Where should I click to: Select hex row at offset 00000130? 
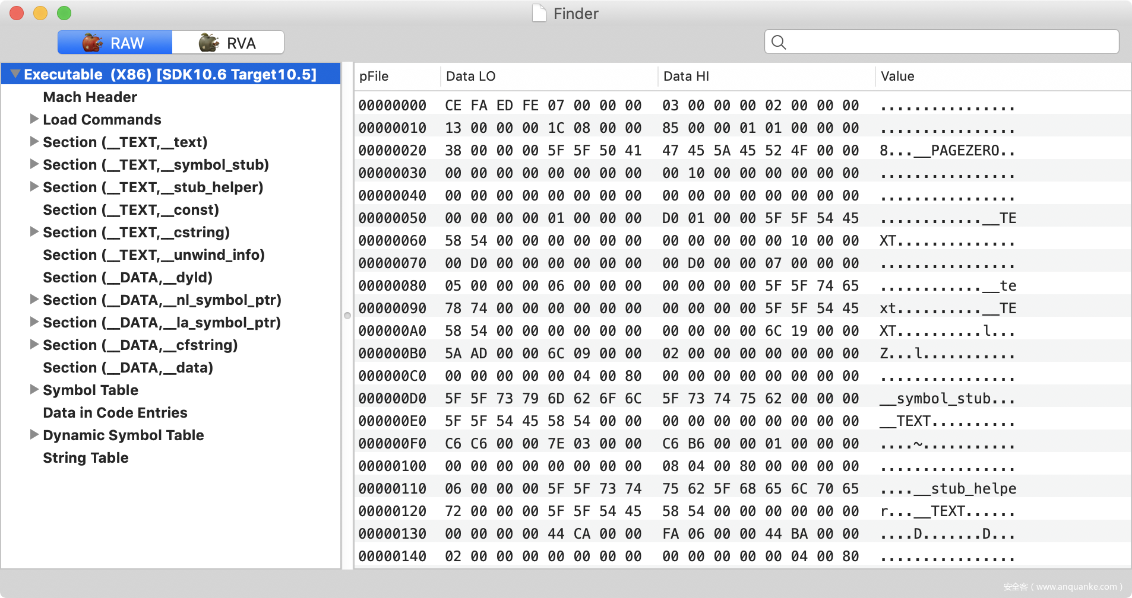[x=742, y=534]
